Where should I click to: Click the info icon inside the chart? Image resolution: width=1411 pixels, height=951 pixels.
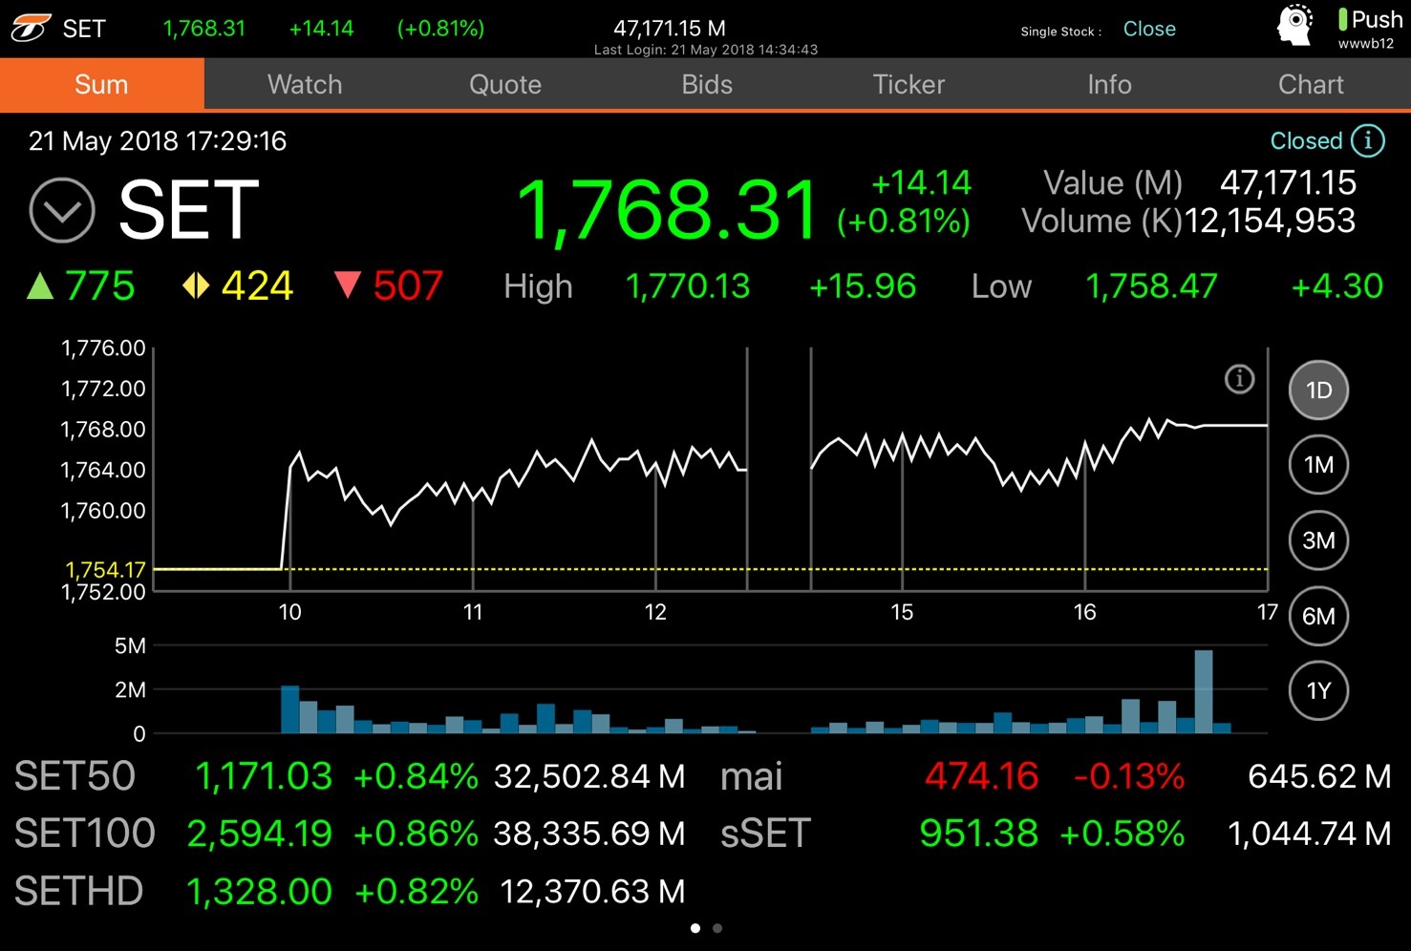click(x=1239, y=379)
